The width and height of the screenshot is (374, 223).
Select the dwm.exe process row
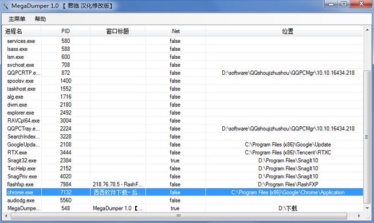pos(183,105)
